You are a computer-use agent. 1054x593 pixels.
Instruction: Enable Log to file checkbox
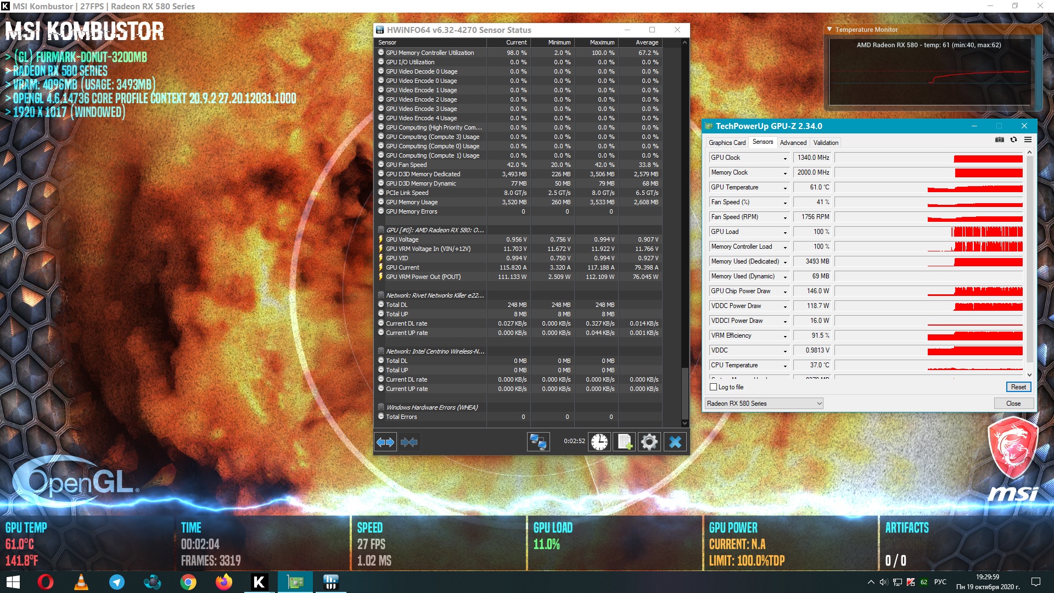click(714, 387)
